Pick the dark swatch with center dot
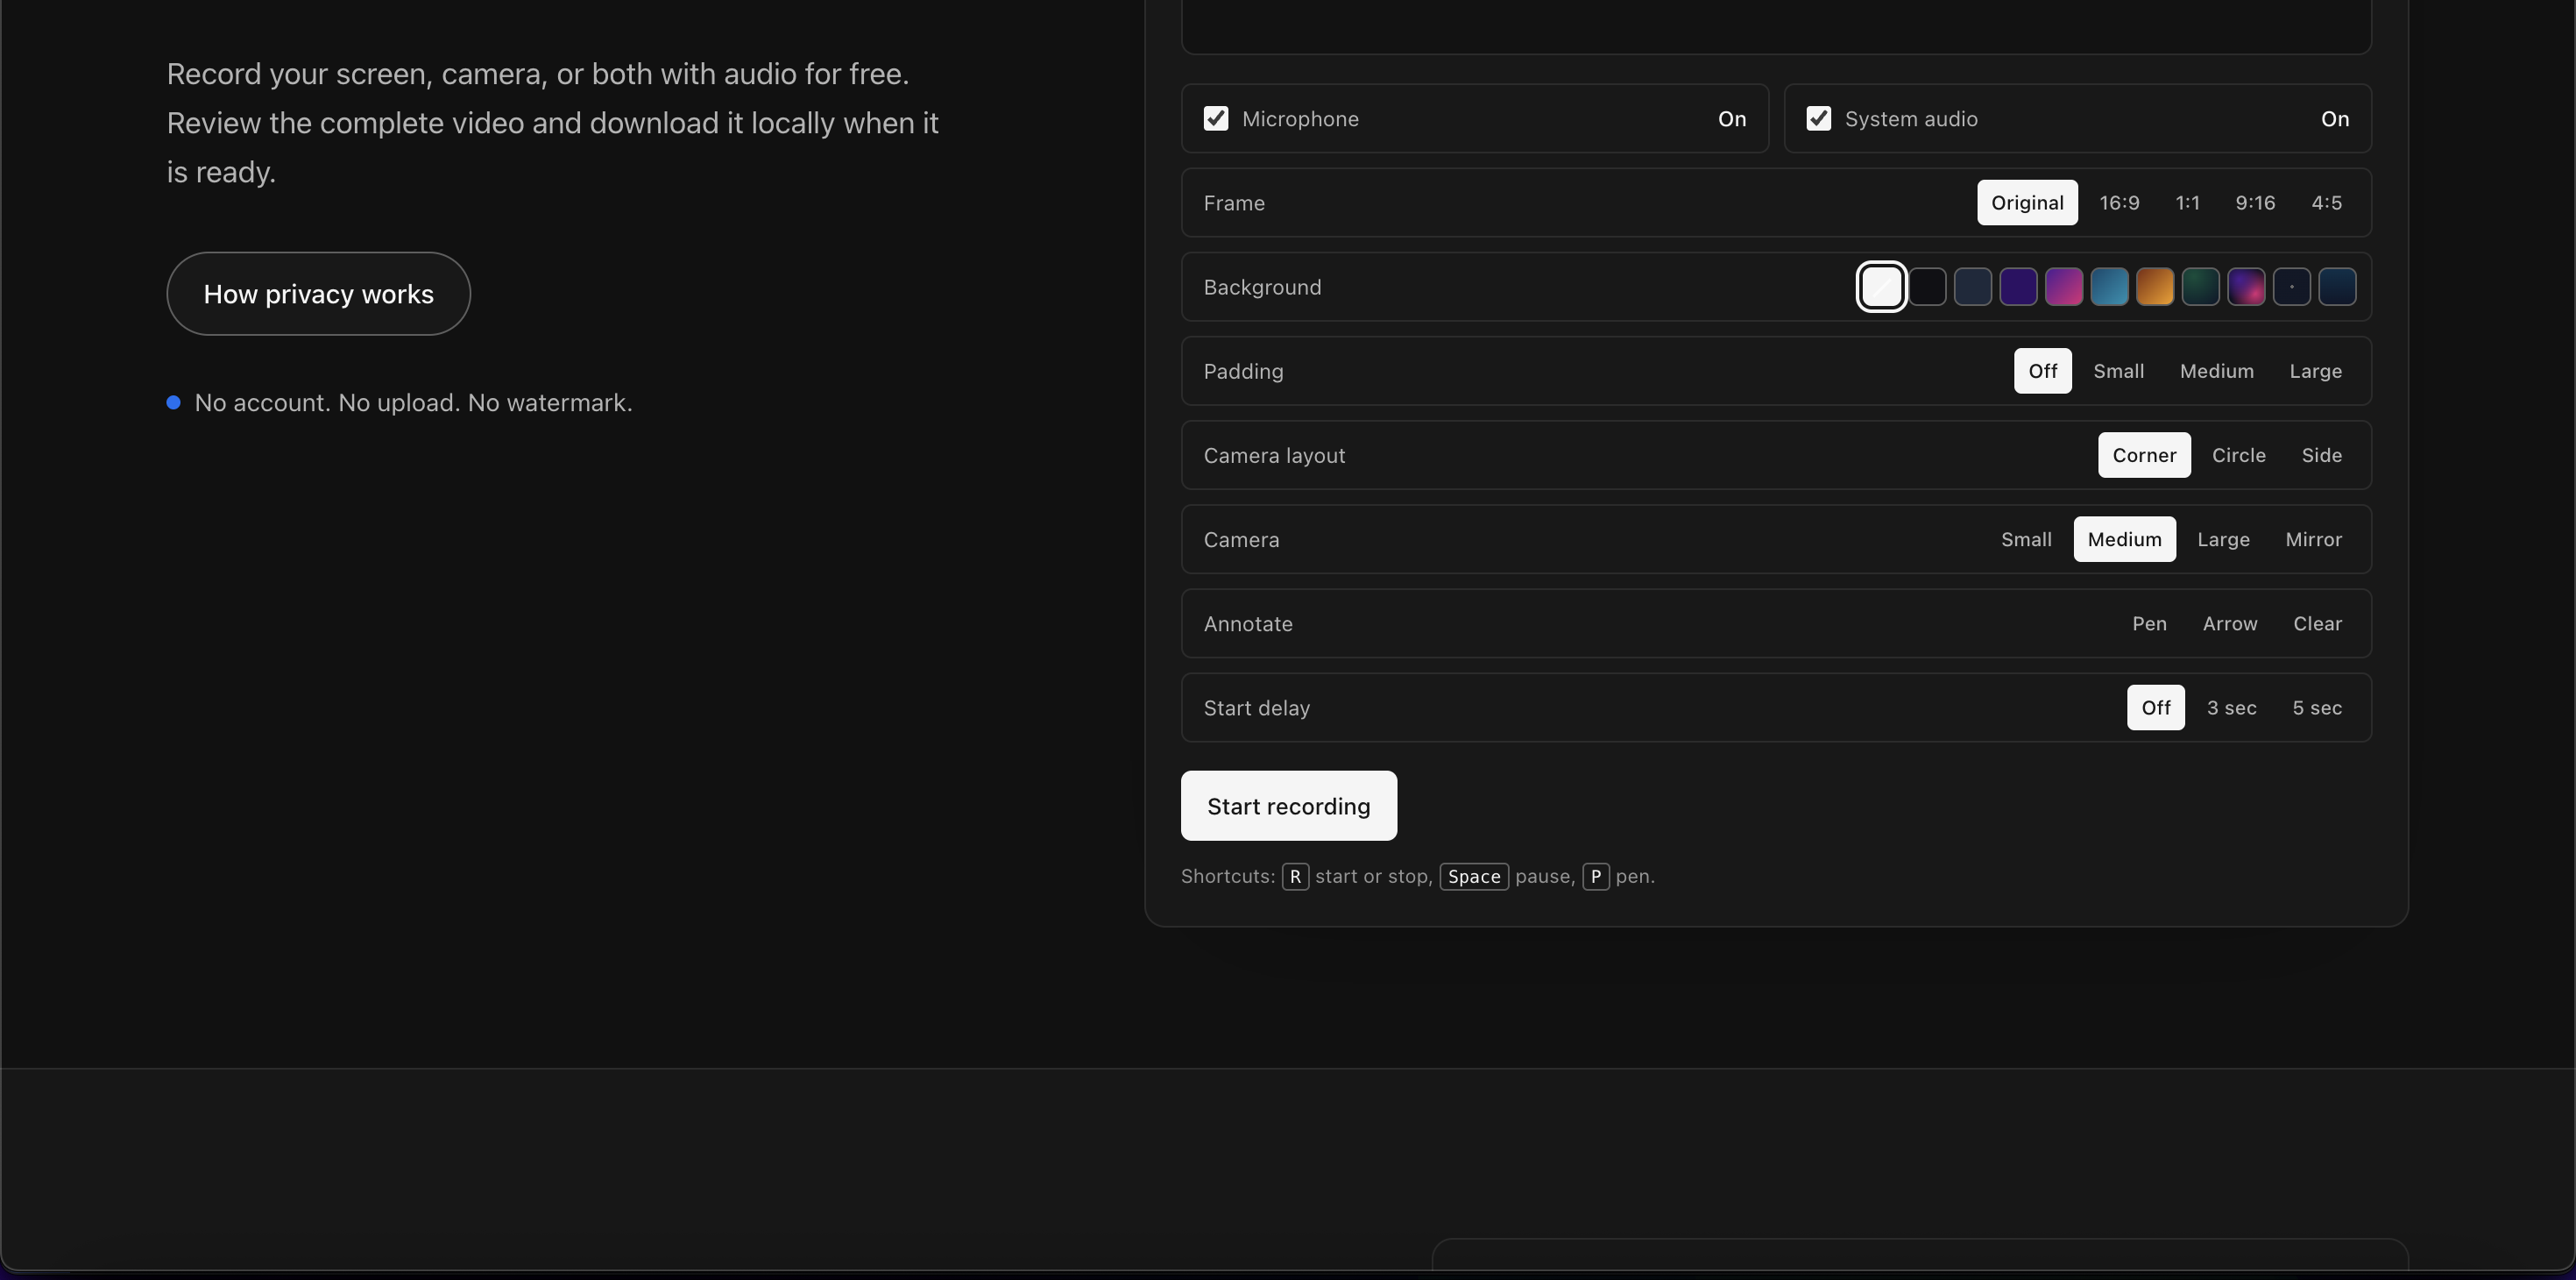2576x1280 pixels. pos(2291,288)
